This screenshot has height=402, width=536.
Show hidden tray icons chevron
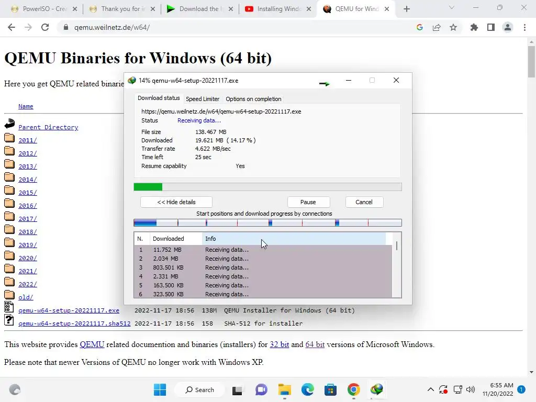tap(431, 389)
